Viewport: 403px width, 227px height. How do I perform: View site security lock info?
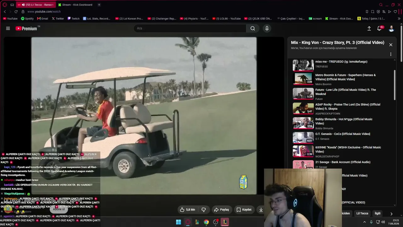[23, 12]
